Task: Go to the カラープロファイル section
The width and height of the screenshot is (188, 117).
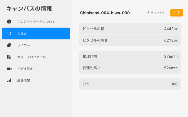Action: (31, 57)
